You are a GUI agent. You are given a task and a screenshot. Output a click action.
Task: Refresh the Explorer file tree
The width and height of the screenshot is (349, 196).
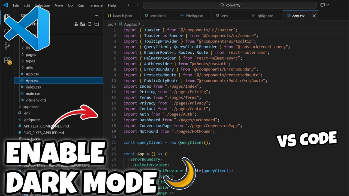pos(89,24)
